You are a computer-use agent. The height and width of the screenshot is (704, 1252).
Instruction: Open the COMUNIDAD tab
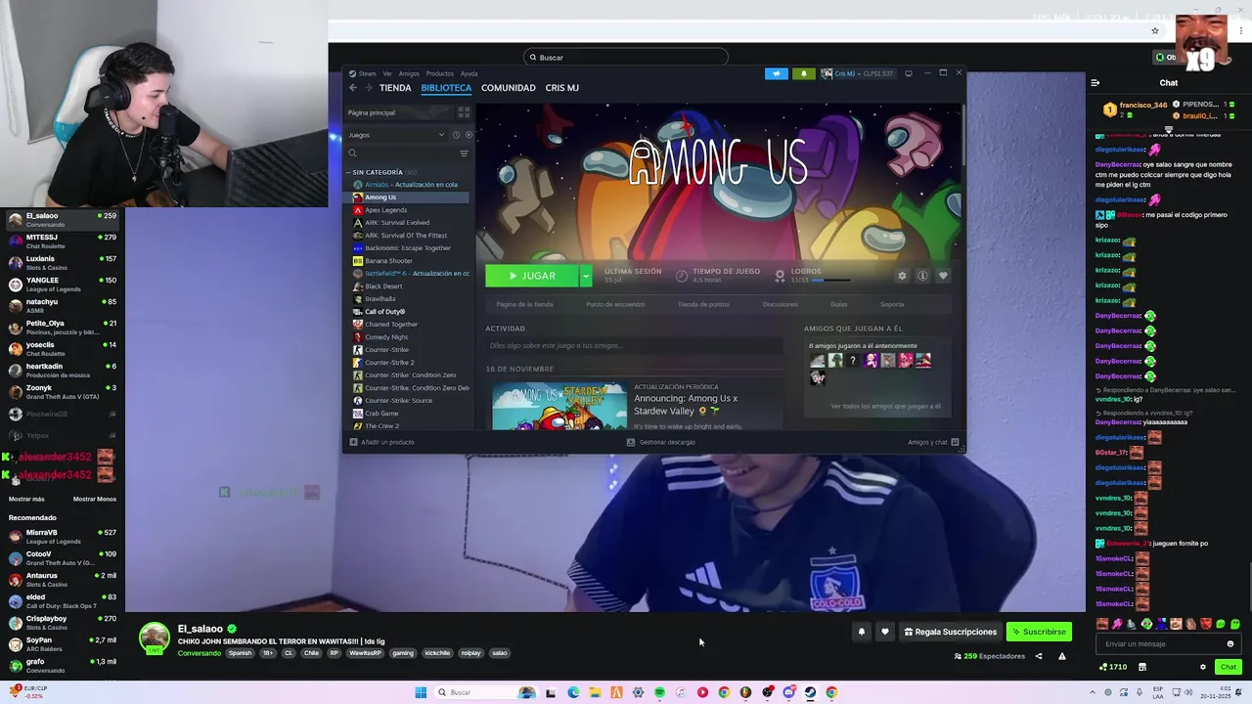[x=509, y=88]
